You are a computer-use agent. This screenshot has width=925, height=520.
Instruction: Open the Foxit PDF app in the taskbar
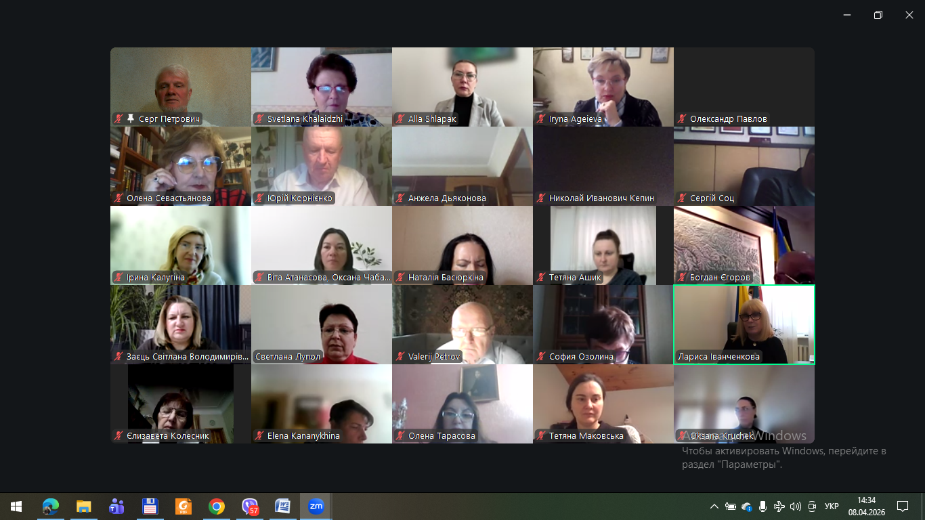184,506
